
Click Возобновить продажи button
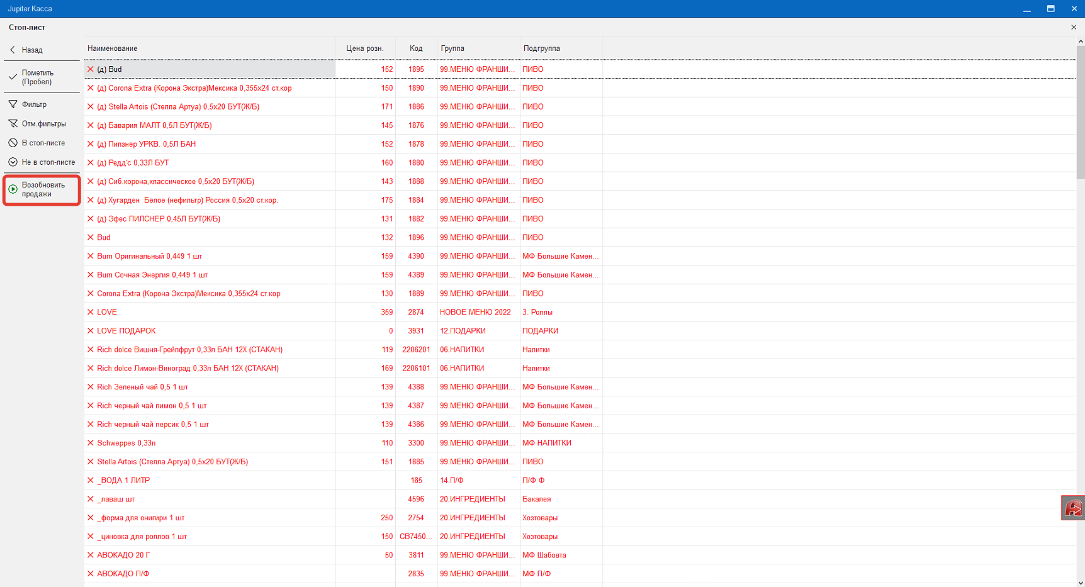(42, 190)
